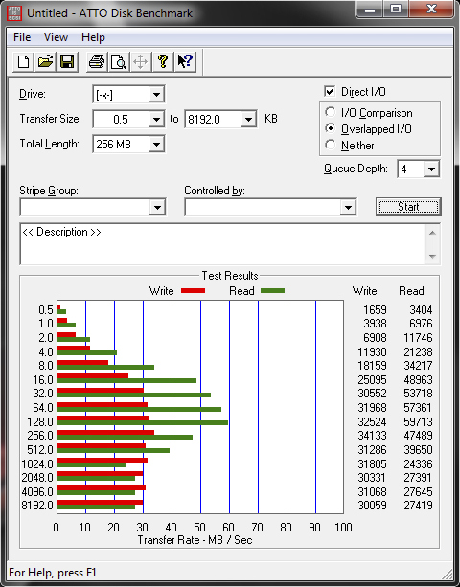Select the Overlapped I/O radio button

331,128
